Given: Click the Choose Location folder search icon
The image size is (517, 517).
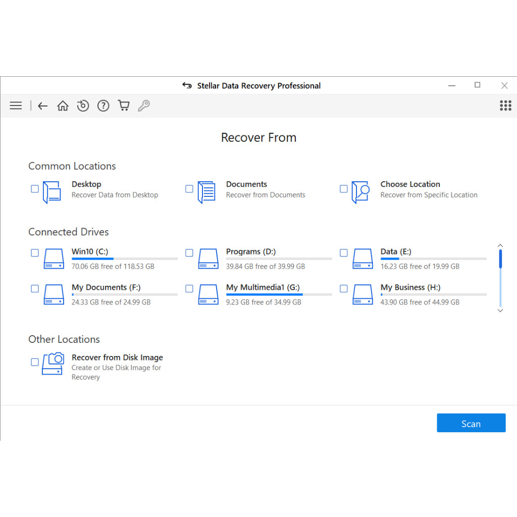Looking at the screenshot, I should (x=360, y=192).
